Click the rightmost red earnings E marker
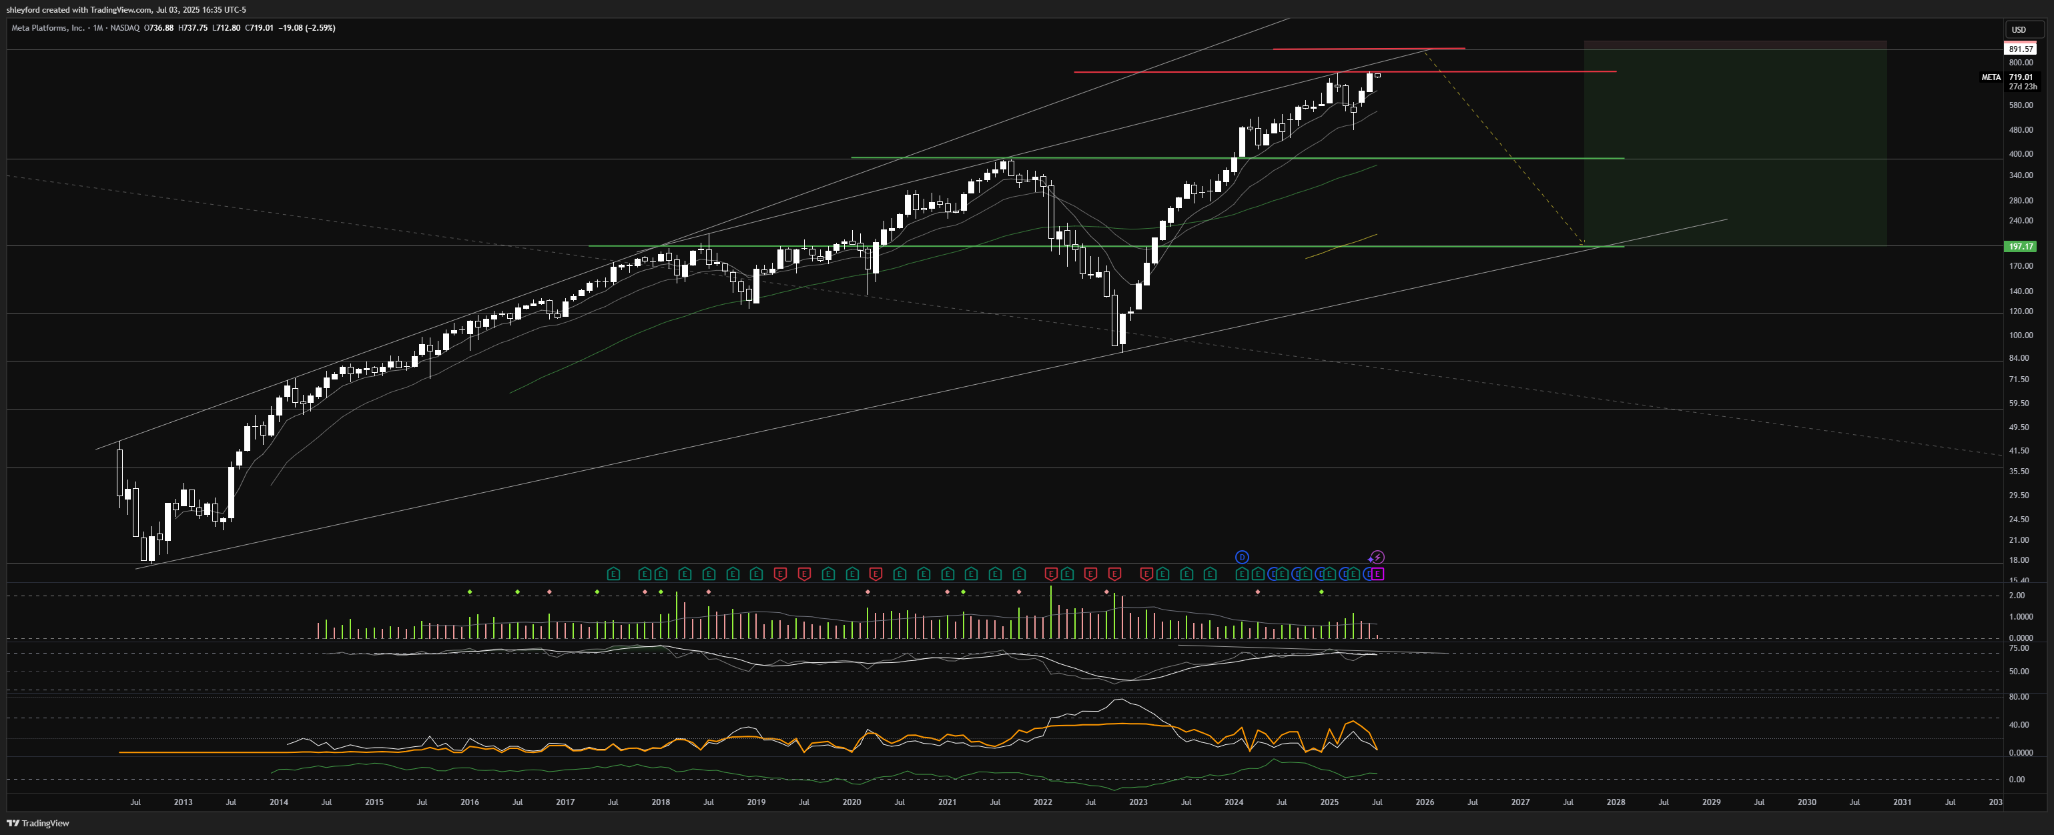This screenshot has height=835, width=2054. (x=1146, y=574)
